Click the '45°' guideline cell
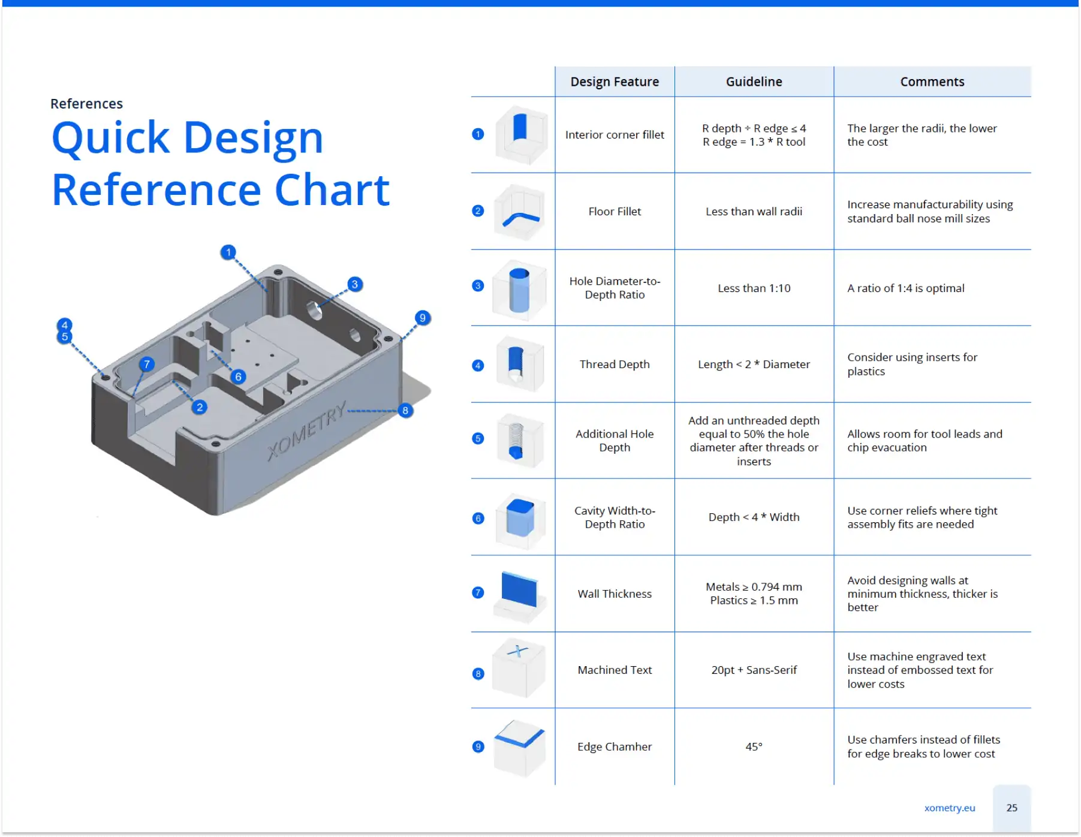This screenshot has width=1081, height=837. tap(754, 747)
